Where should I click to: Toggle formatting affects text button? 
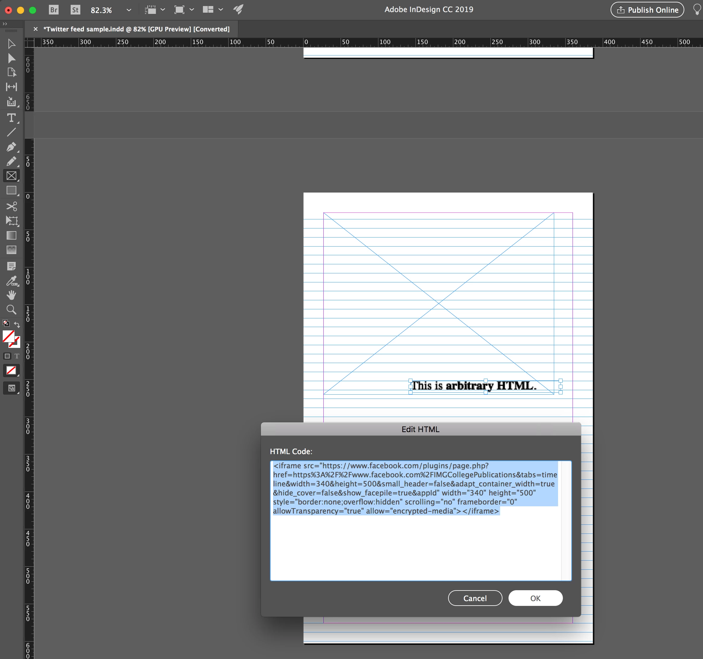[x=17, y=356]
